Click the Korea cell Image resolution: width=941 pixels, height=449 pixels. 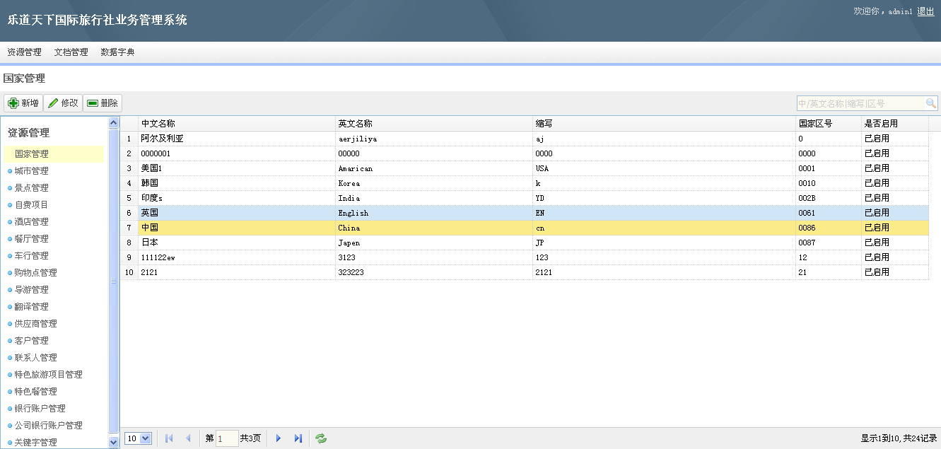coord(434,183)
